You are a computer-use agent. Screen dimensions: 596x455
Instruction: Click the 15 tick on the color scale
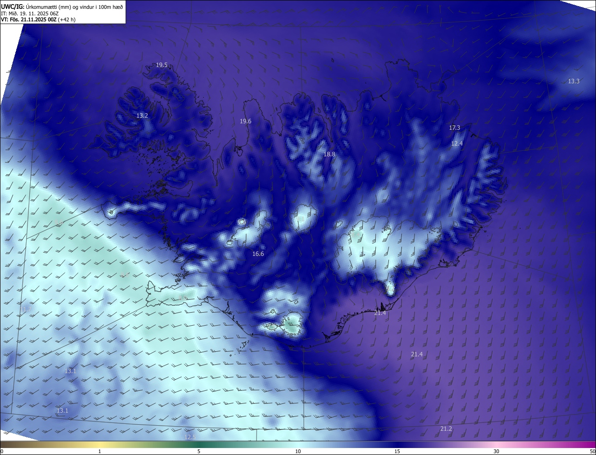point(397,451)
